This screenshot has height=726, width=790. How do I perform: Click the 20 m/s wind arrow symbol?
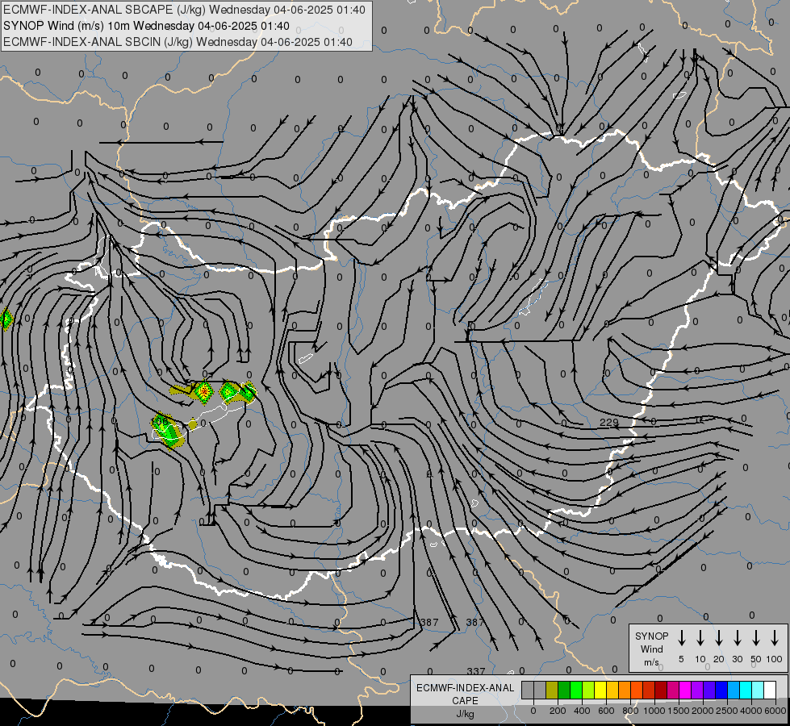(718, 638)
